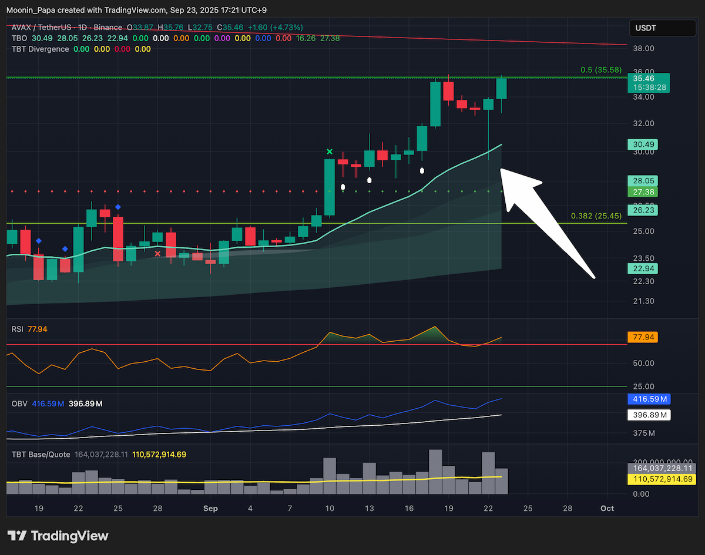Select the highest blue diamond signal marker
This screenshot has height=555, width=705.
[x=118, y=207]
